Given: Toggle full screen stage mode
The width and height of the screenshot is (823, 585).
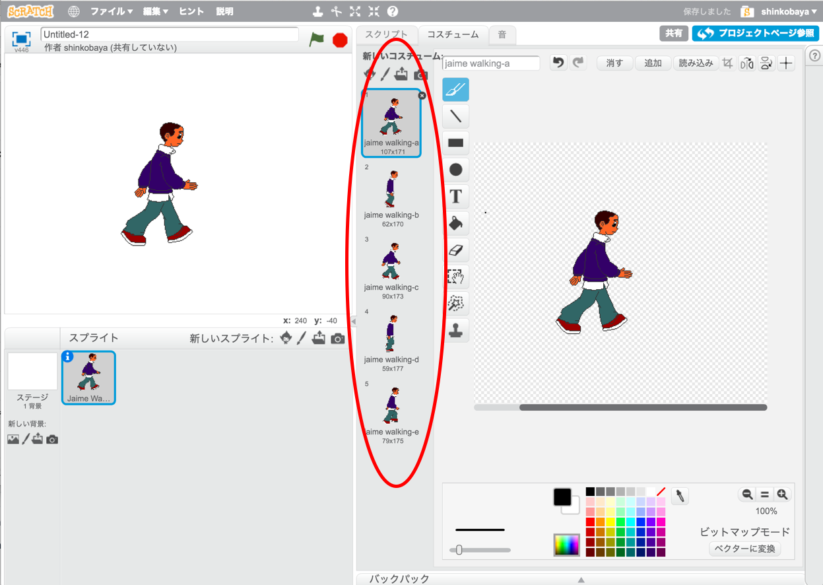Looking at the screenshot, I should tap(22, 39).
